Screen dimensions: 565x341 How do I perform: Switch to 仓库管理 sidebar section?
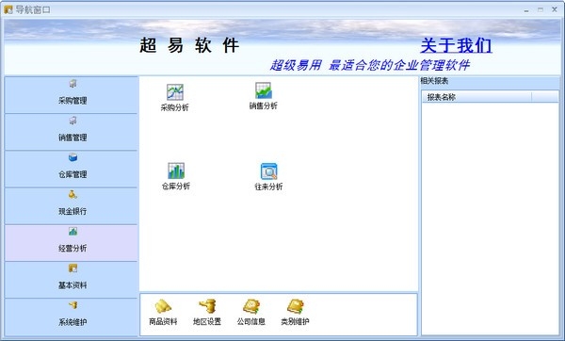click(72, 169)
